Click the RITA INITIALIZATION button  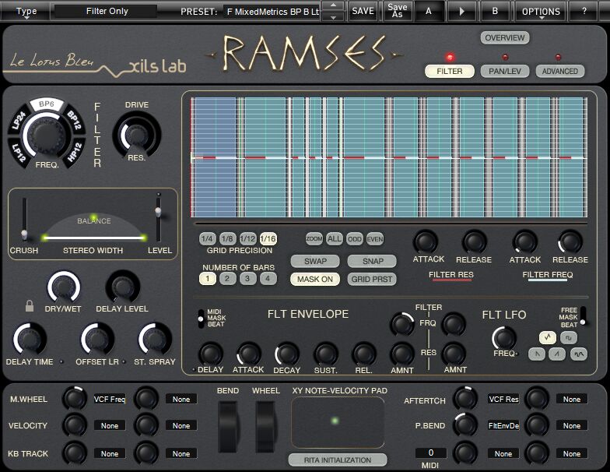coord(338,460)
